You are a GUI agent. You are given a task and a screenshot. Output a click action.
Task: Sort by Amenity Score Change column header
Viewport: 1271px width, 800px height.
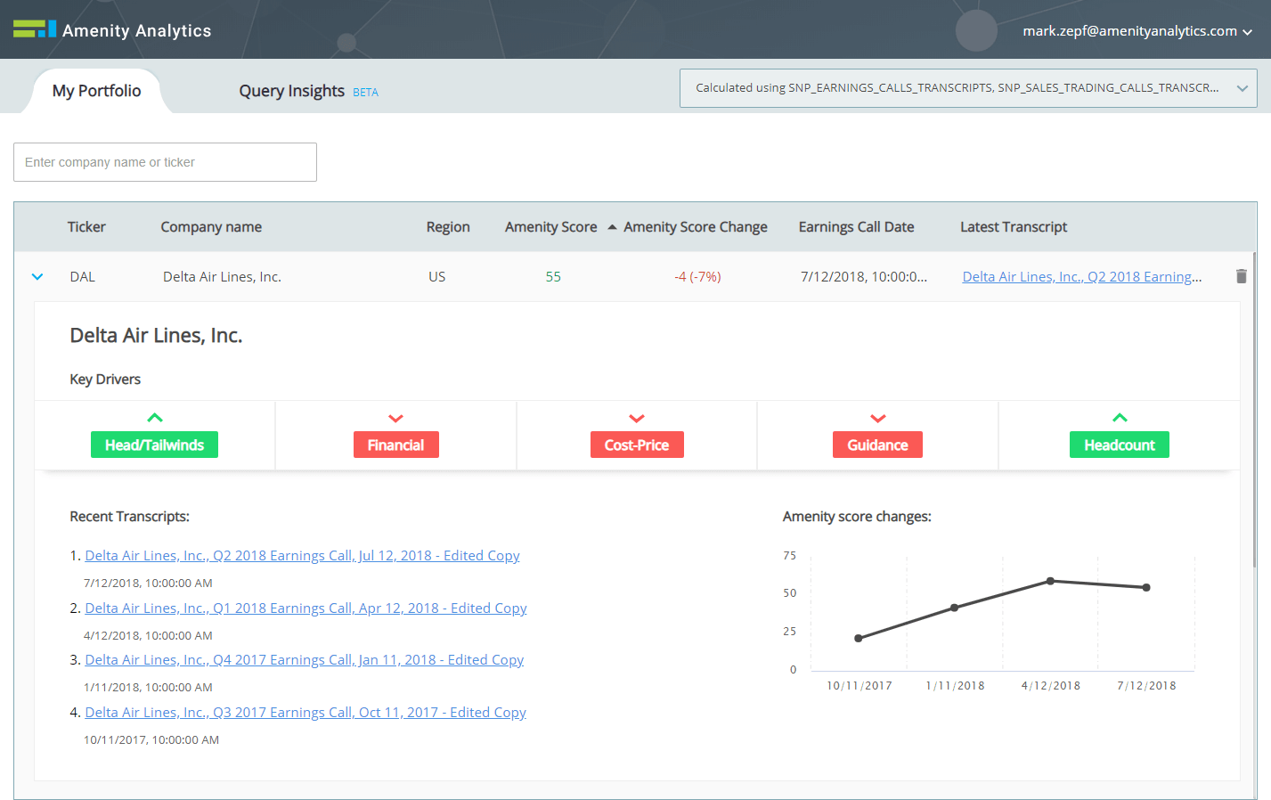click(695, 227)
